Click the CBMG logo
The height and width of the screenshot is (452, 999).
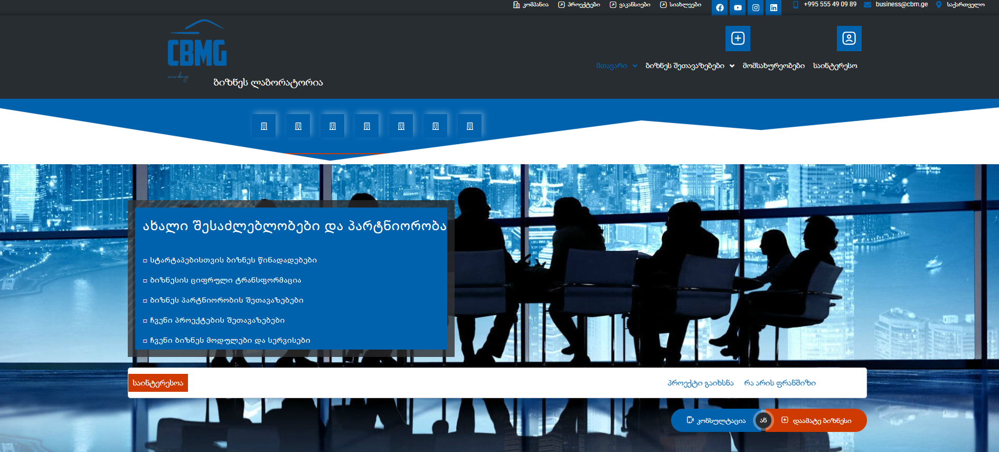tap(197, 51)
